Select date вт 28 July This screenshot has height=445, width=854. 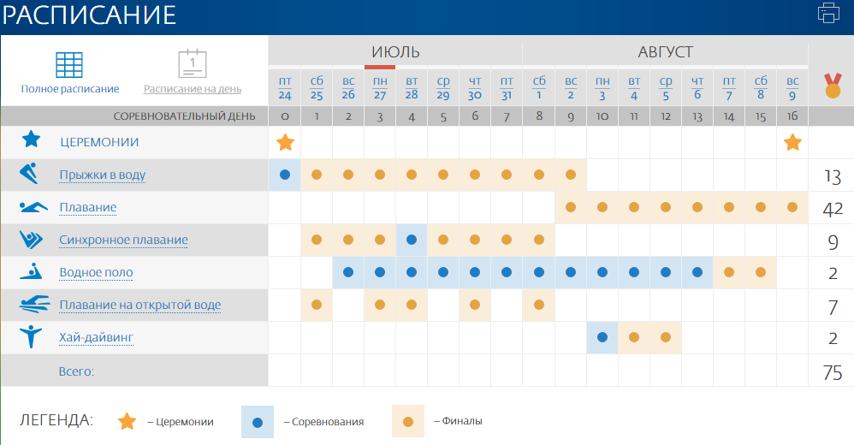(412, 87)
